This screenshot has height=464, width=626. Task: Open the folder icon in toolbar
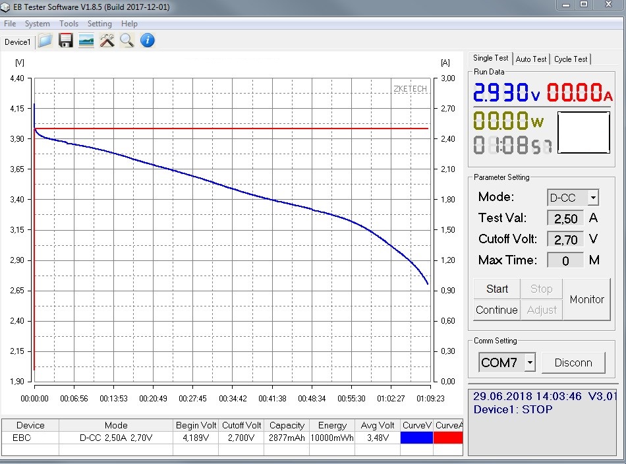45,41
